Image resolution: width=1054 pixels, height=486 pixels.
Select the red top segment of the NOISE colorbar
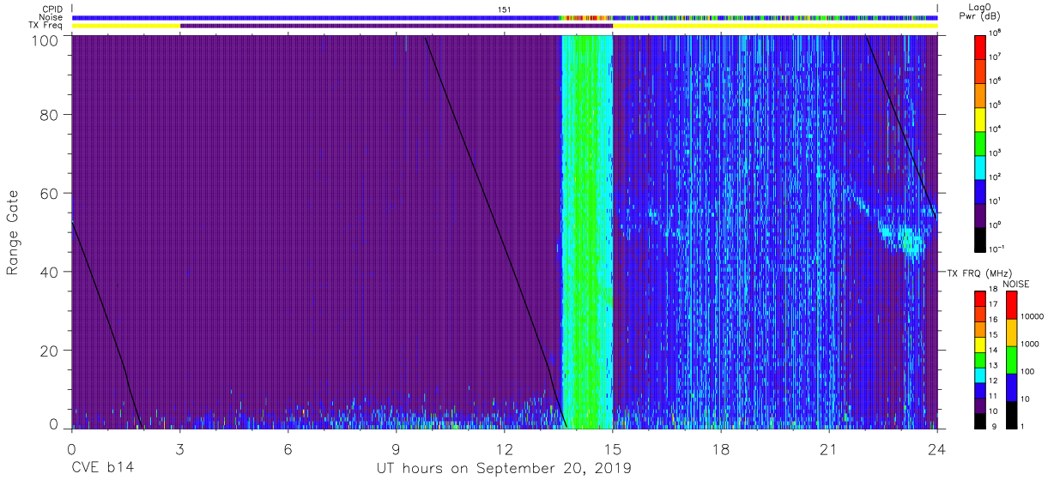pos(1011,304)
